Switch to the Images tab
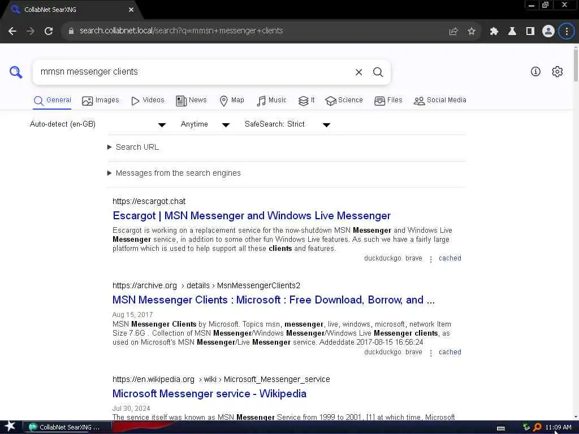Screen dimensions: 579x434 pos(101,101)
